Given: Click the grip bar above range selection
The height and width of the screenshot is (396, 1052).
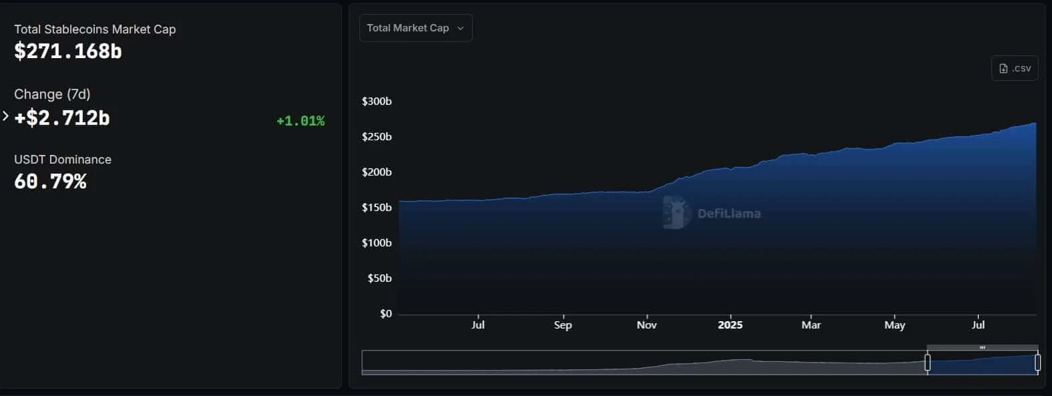Looking at the screenshot, I should 983,347.
